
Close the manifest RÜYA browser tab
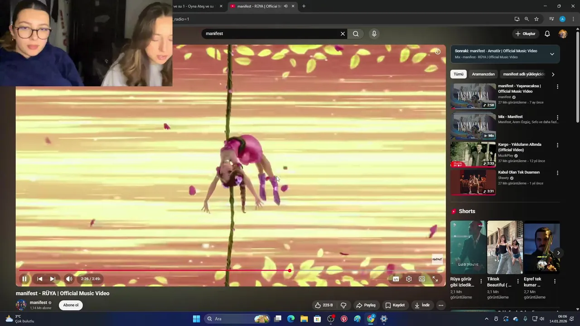coord(293,6)
